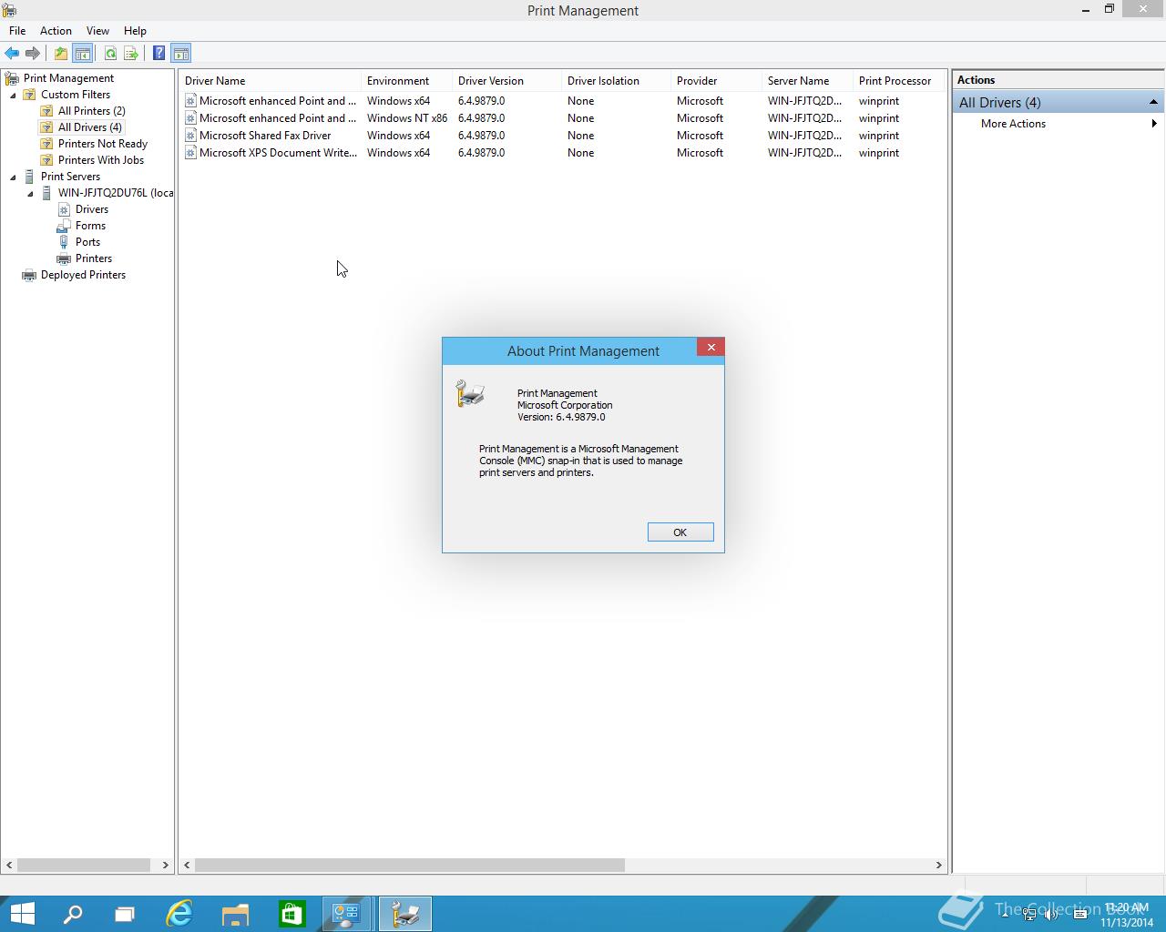Select Printers Not Ready filter

point(102,144)
